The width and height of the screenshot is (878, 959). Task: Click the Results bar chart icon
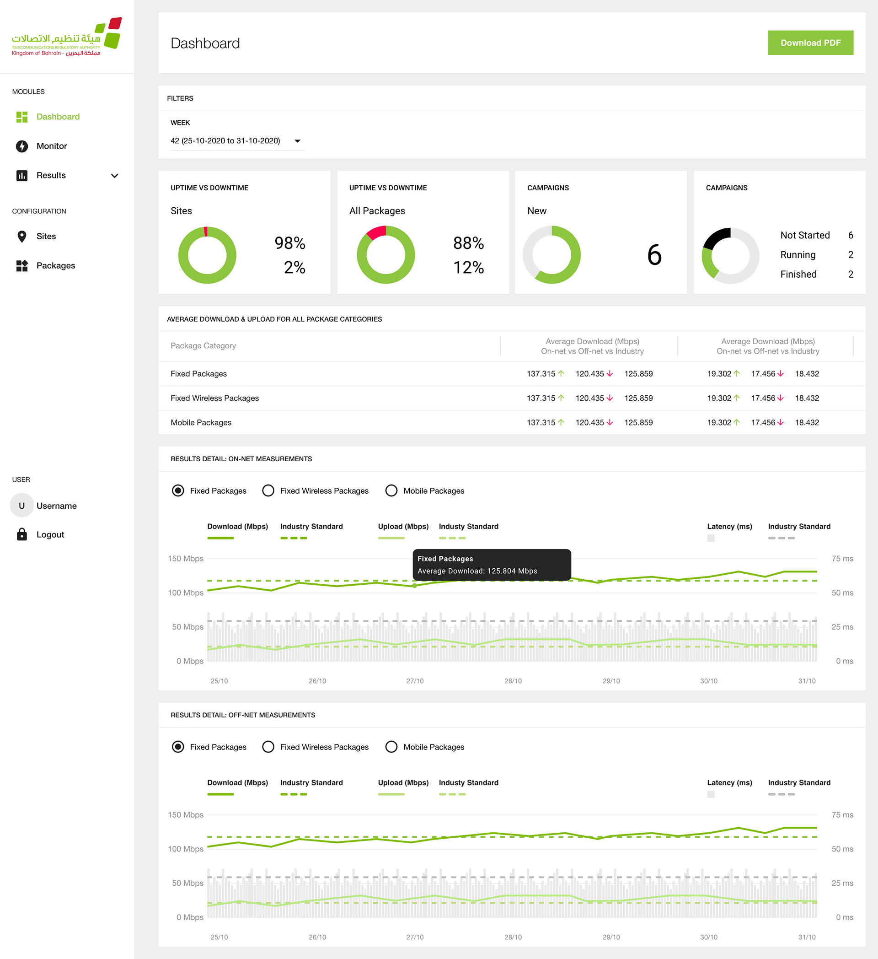point(22,176)
